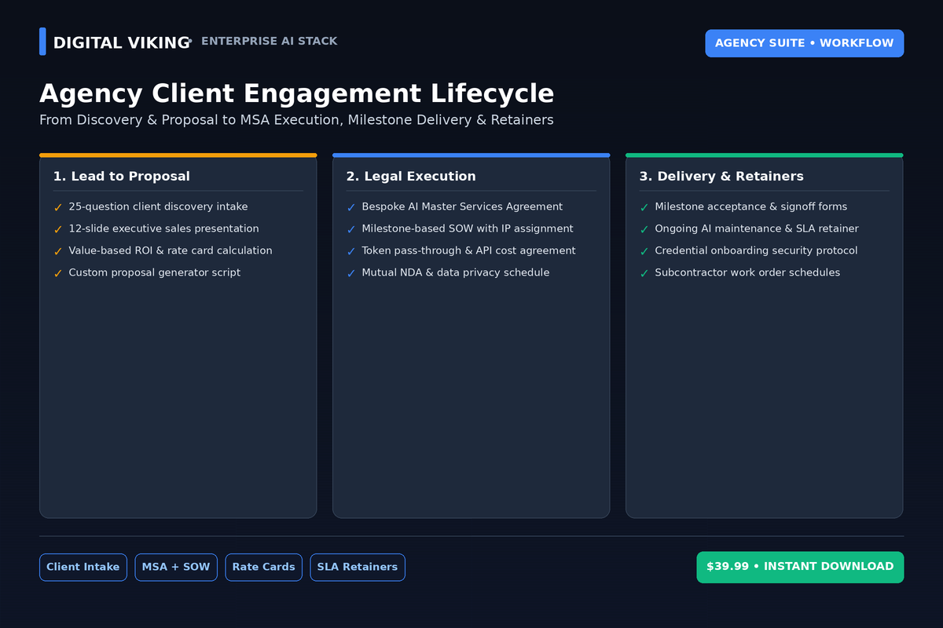Select 'Mutual NDA & data privacy schedule' text
Viewport: 943px width, 628px height.
point(456,273)
